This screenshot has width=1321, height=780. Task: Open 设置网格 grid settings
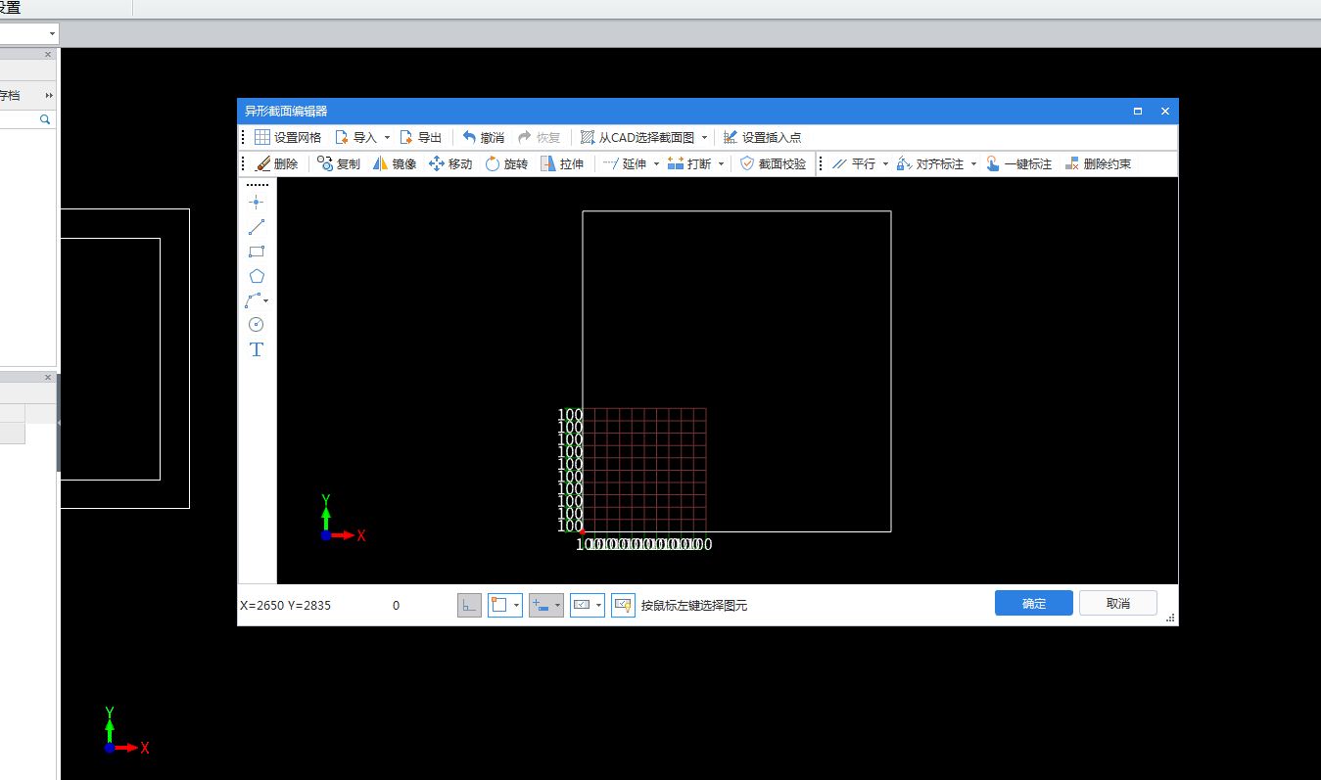tap(288, 137)
